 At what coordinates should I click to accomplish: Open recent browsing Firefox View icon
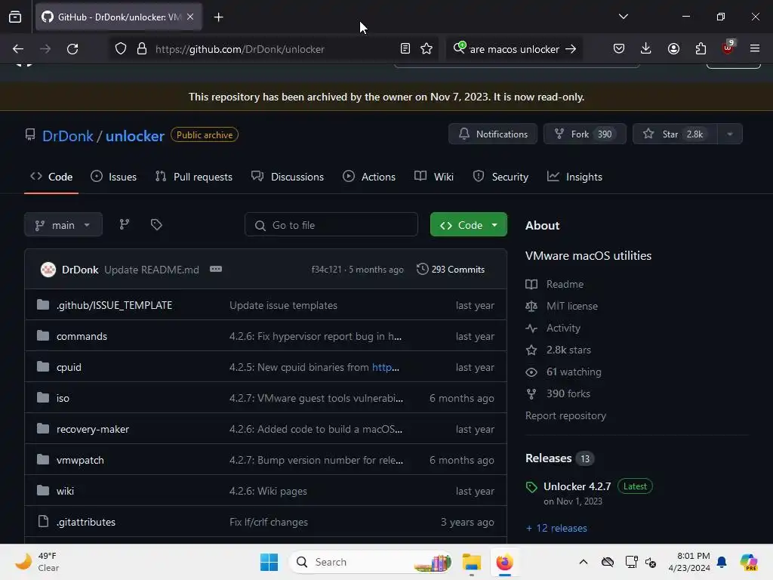pos(15,17)
